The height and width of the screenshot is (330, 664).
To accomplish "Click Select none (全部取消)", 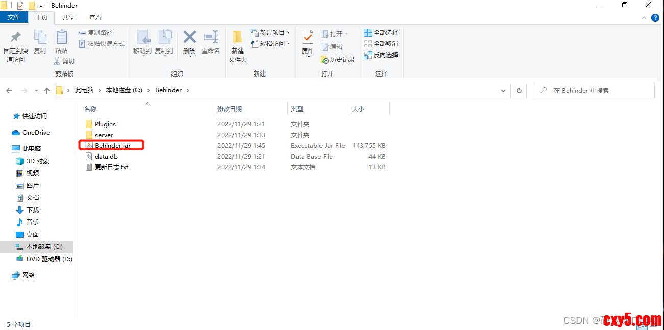I will click(x=381, y=44).
